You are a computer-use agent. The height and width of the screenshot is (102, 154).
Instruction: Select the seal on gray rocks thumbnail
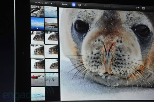tap(37, 11)
